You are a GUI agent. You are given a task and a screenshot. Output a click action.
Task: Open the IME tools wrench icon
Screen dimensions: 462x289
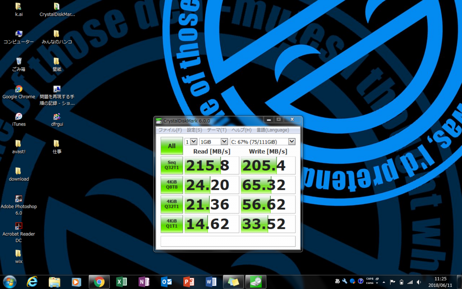(345, 281)
